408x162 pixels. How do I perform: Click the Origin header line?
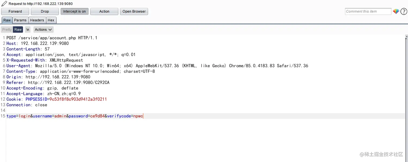[48, 77]
